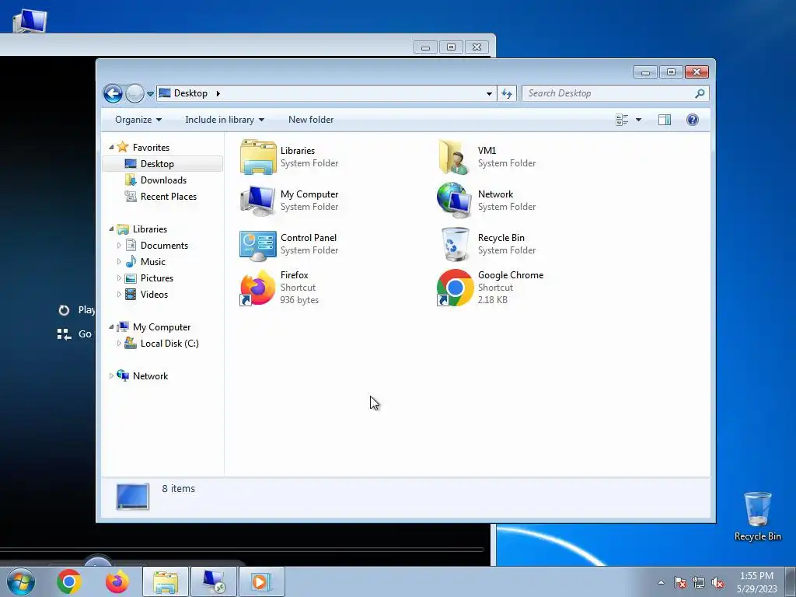The height and width of the screenshot is (597, 796).
Task: Select Recycle Bin icon in file list
Action: pyautogui.click(x=455, y=244)
